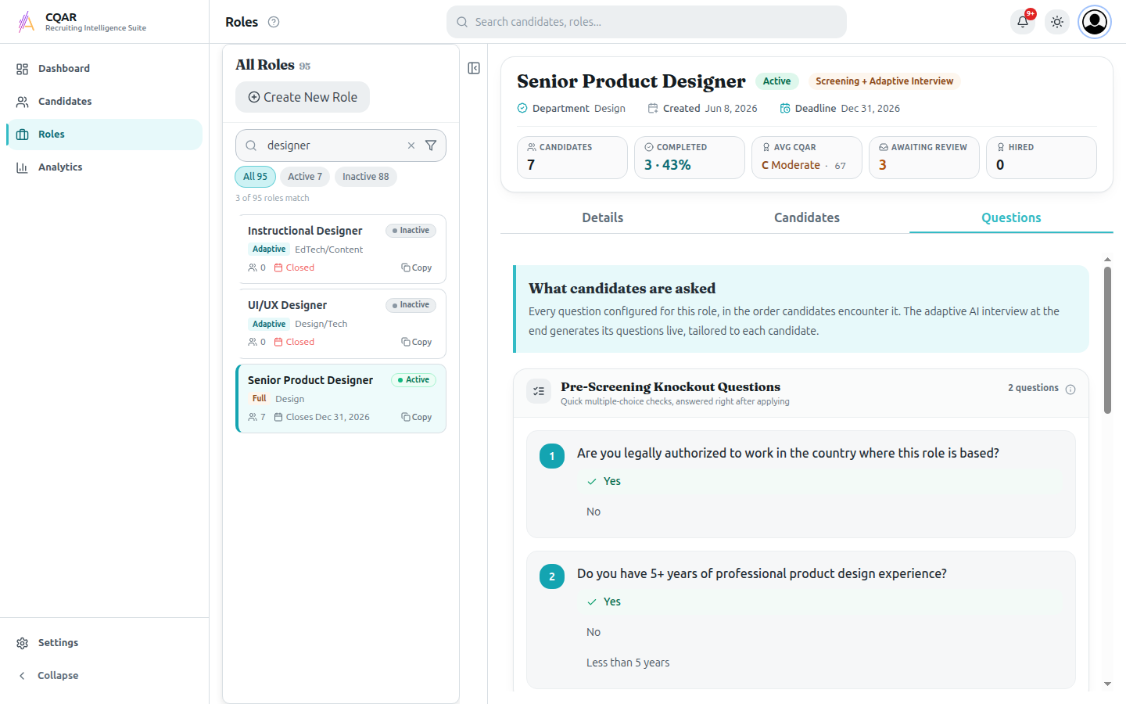Click the Adaptive tag on Instructional Designer
1126x704 pixels.
tap(269, 250)
